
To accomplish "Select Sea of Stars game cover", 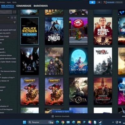I will (x=78, y=61).
